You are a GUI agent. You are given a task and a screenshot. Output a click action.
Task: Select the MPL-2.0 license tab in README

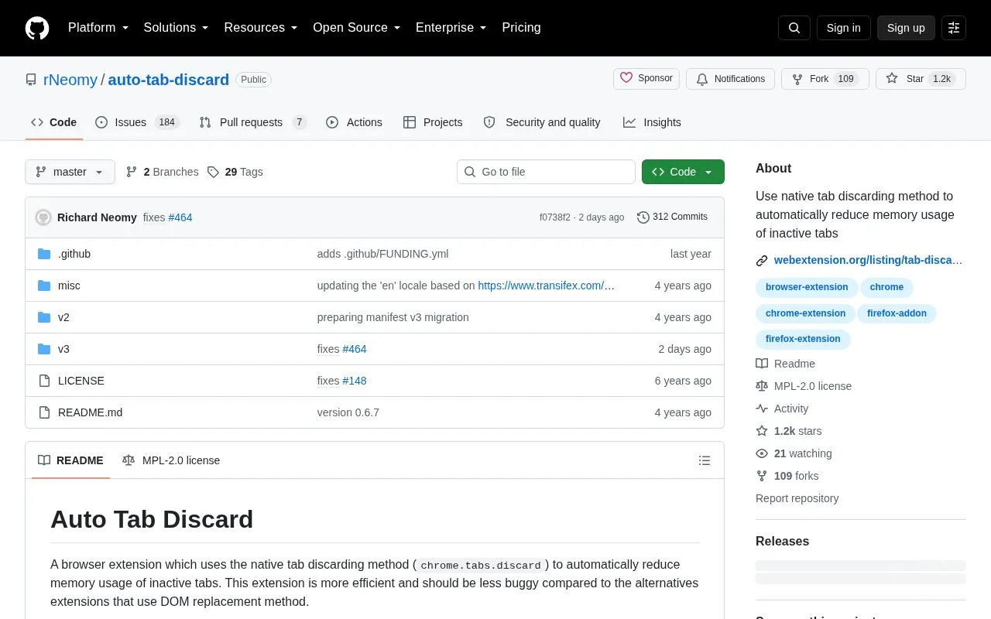[171, 460]
